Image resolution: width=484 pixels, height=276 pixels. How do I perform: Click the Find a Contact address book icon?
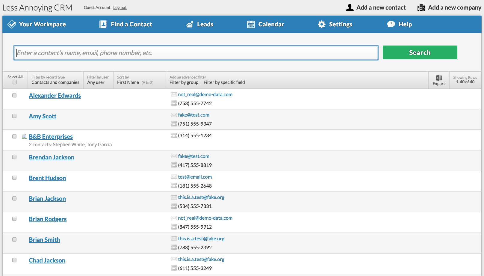point(103,24)
